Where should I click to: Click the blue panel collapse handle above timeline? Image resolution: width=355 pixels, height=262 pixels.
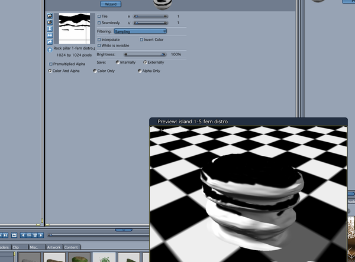pyautogui.click(x=124, y=230)
